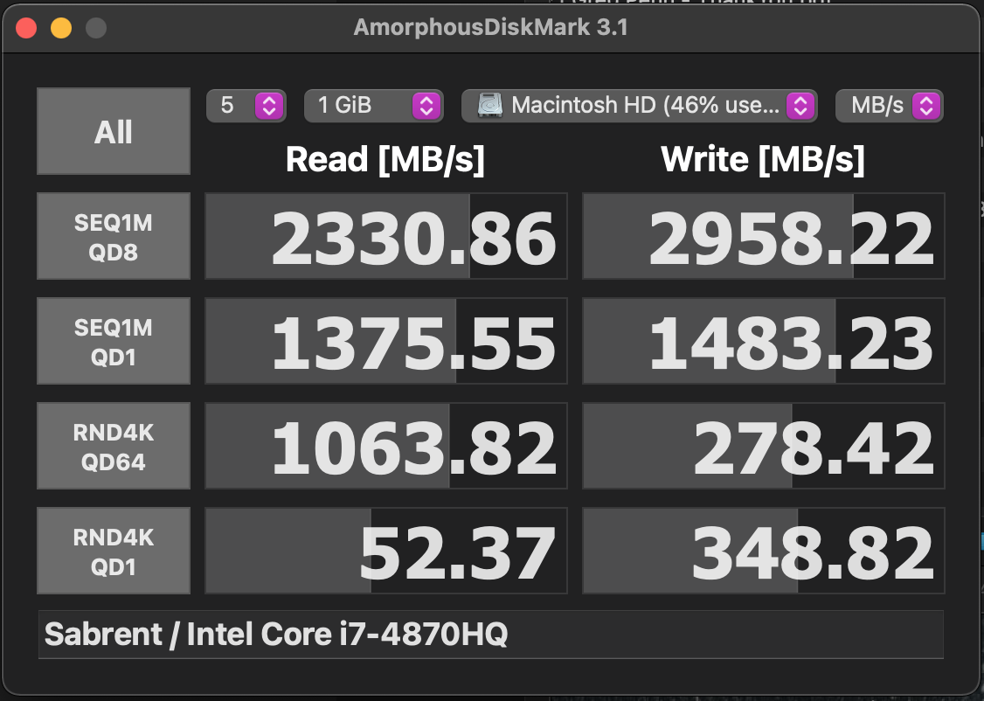The image size is (984, 701).
Task: Click the SEQ1M QD8 write result 2958.22
Action: pos(764,237)
